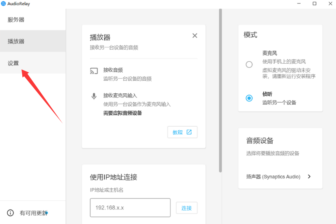Image resolution: width=336 pixels, height=224 pixels.
Task: Open the 有可用更新 update notice
Action: (x=34, y=213)
